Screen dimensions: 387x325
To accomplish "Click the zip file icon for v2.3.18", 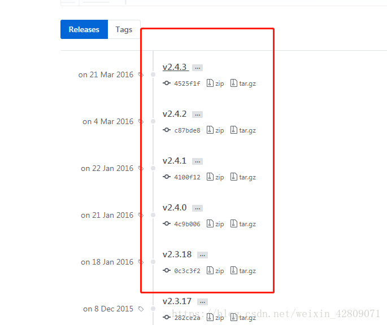I will coord(210,270).
